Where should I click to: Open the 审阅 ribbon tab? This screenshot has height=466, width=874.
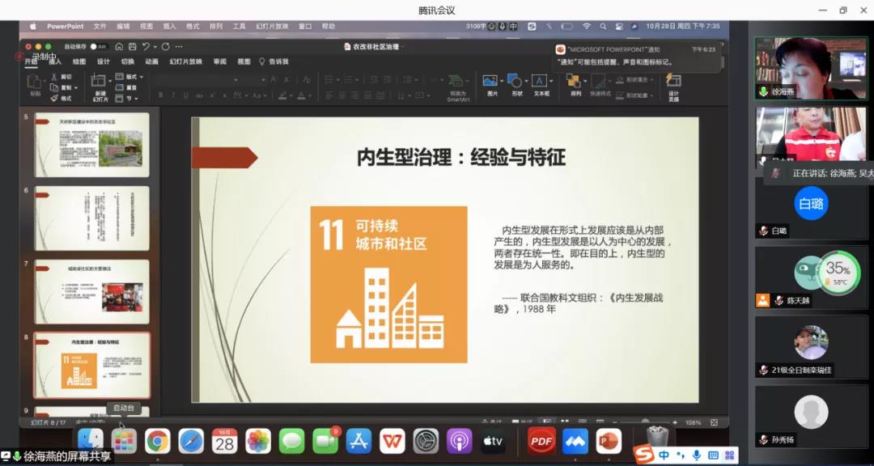219,61
